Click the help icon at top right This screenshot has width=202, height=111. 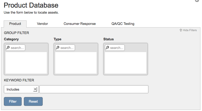click(x=197, y=1)
